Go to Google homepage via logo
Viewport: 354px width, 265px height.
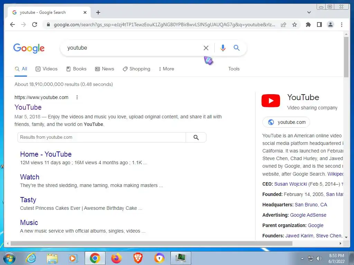[x=29, y=48]
